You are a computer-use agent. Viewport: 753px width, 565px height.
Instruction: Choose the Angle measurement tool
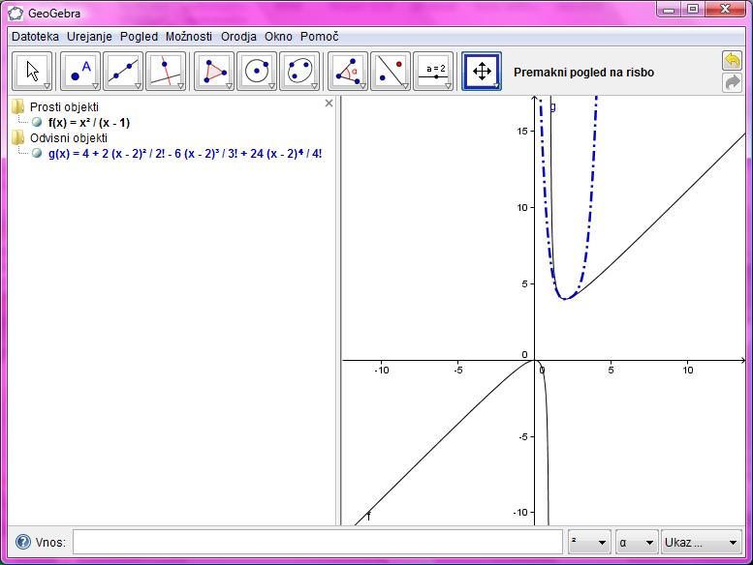pyautogui.click(x=348, y=72)
